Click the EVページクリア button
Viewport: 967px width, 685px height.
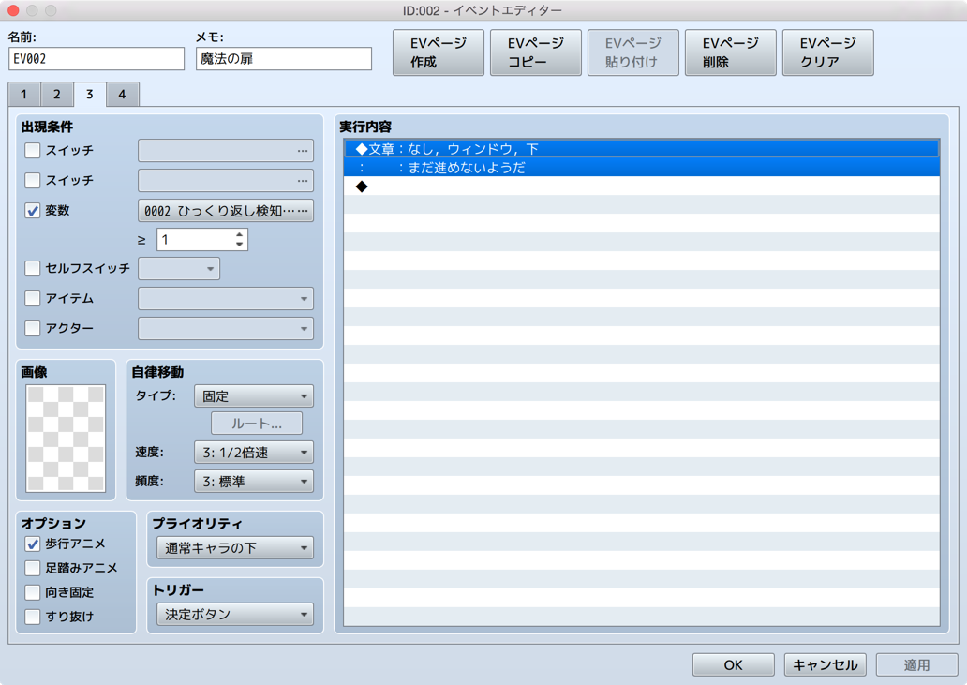827,52
